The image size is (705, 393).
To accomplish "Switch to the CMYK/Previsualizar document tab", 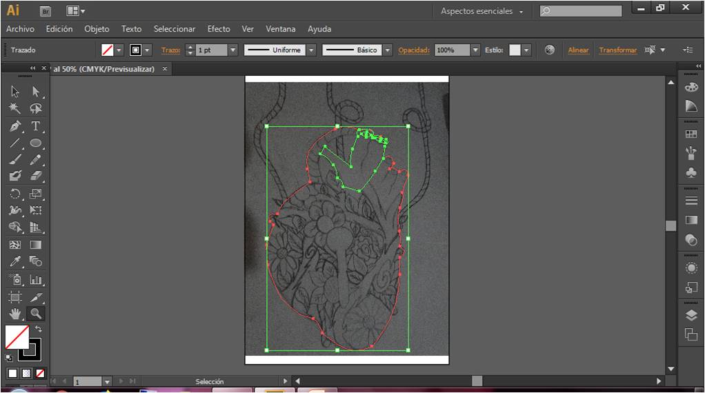I will (104, 69).
